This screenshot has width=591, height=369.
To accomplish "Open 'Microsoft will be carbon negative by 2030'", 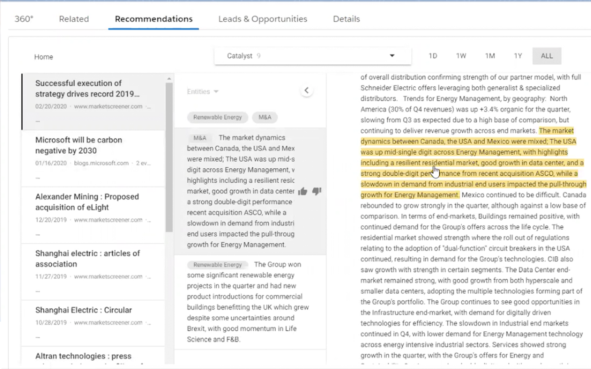I will coord(93,158).
